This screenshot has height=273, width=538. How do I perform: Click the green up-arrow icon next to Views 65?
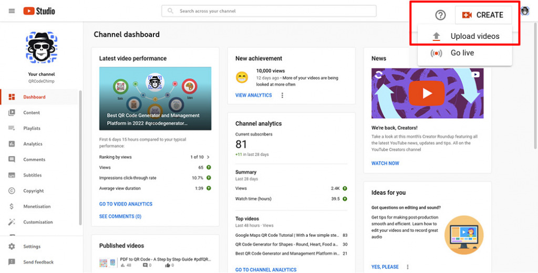tap(209, 167)
